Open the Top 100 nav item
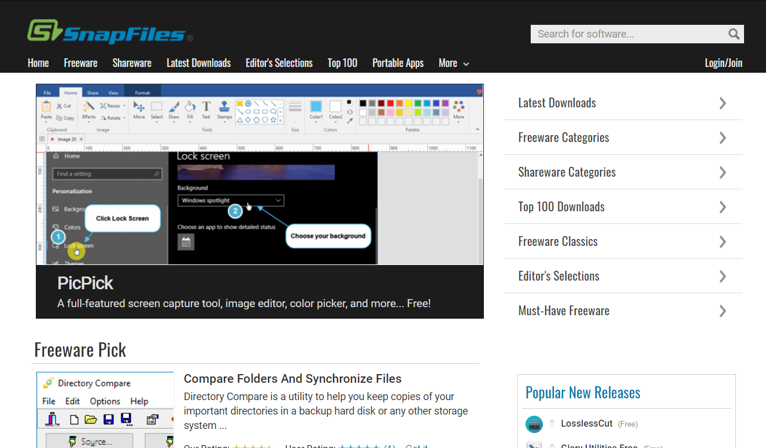 [342, 63]
